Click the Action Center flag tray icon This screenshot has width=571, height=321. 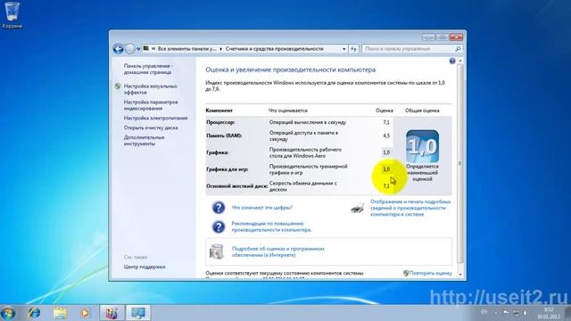[506, 312]
